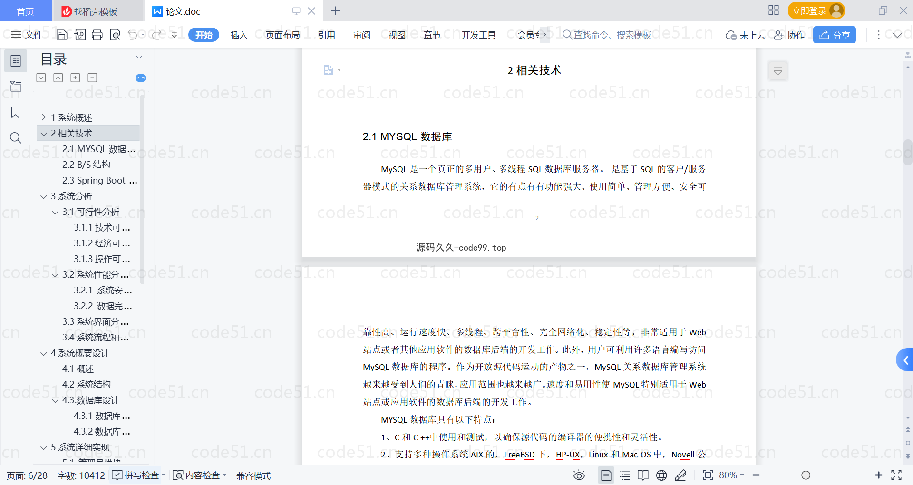Click the Save icon in toolbar
The image size is (913, 485).
tap(62, 35)
